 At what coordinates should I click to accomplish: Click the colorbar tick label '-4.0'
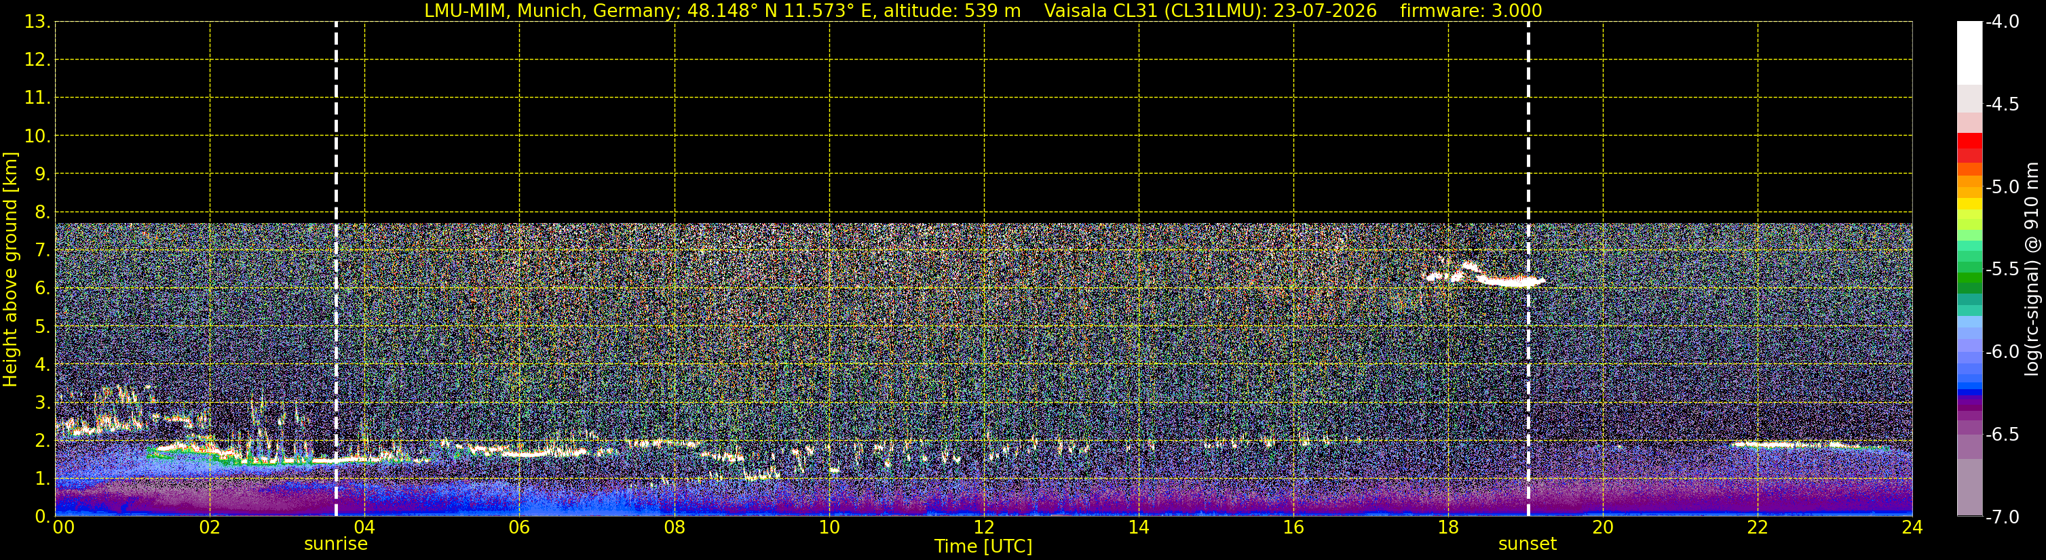pyautogui.click(x=2001, y=22)
